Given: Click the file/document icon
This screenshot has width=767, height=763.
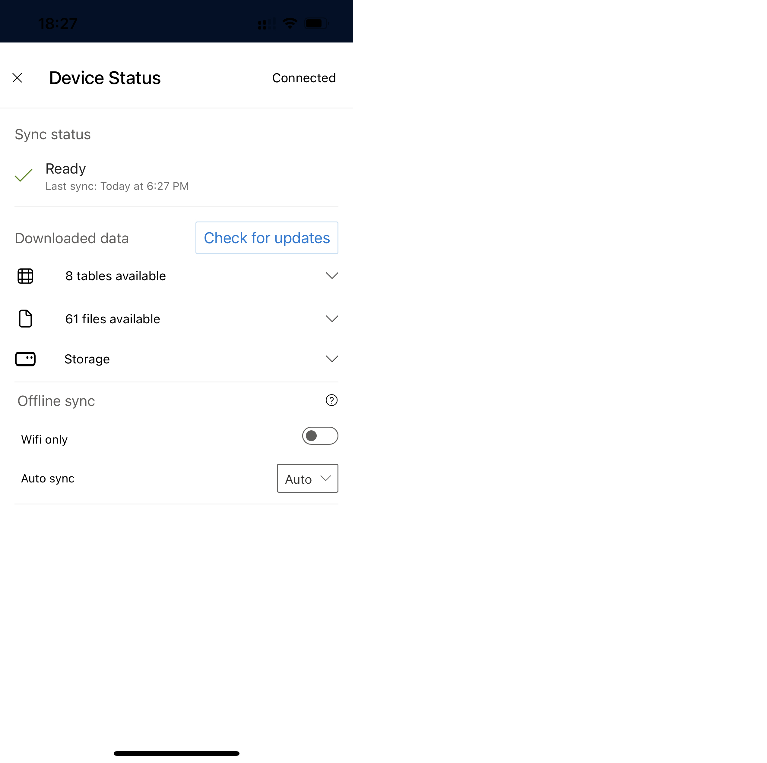Looking at the screenshot, I should point(25,318).
